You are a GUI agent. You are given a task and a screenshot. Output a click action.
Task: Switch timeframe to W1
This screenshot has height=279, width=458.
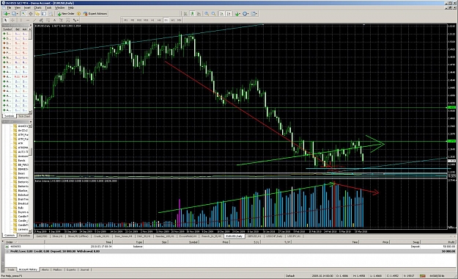tap(173, 20)
